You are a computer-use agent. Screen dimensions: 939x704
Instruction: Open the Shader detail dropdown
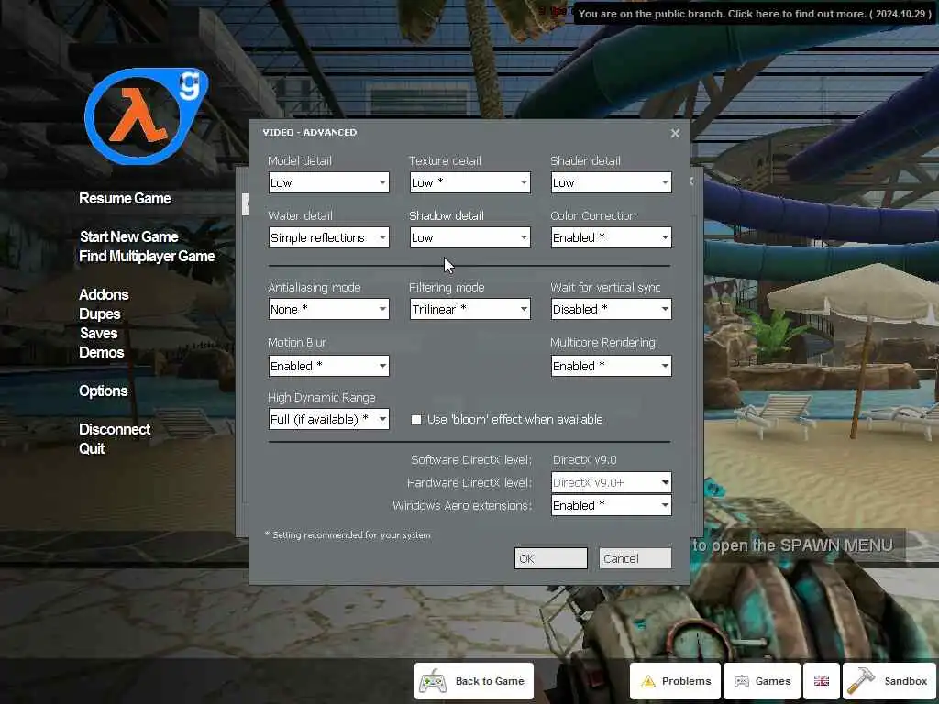612,182
